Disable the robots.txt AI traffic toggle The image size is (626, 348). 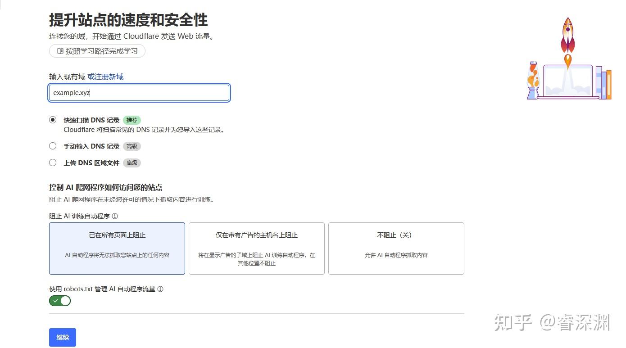[60, 301]
